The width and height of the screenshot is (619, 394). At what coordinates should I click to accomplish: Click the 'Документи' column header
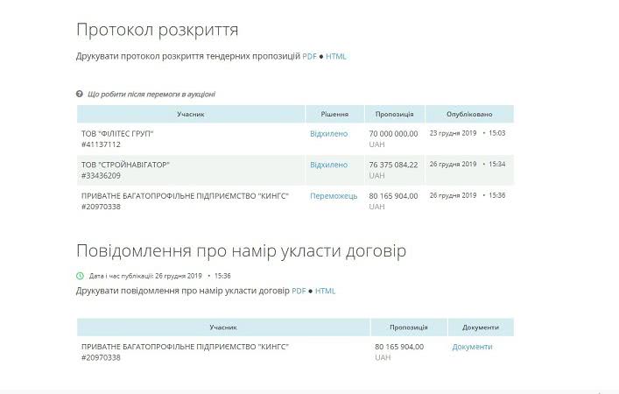pos(481,327)
